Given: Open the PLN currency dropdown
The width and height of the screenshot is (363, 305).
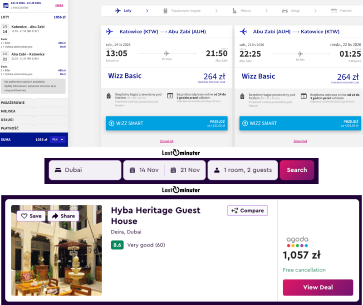Looking at the screenshot, I should pos(57,140).
